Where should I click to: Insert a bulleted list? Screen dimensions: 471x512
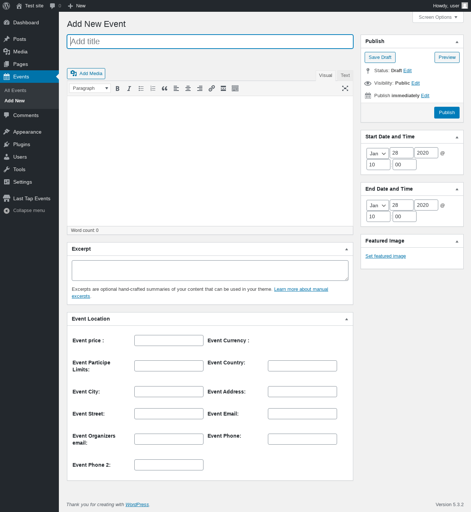click(141, 88)
